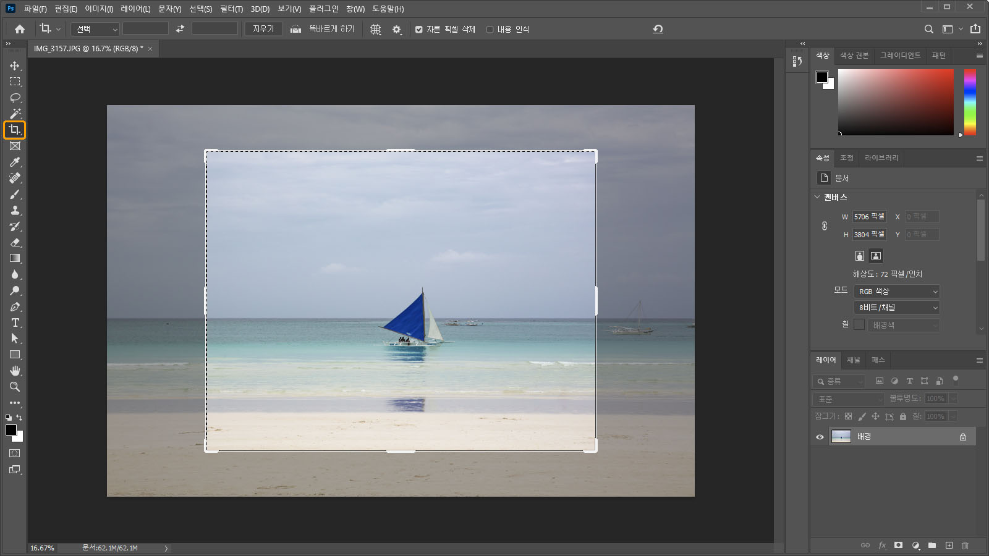The image size is (989, 556).
Task: Swap crop width and height values
Action: click(x=180, y=29)
